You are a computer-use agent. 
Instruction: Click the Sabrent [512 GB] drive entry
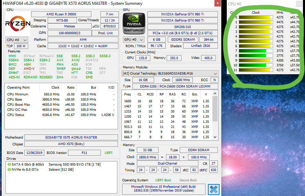coord(61,169)
